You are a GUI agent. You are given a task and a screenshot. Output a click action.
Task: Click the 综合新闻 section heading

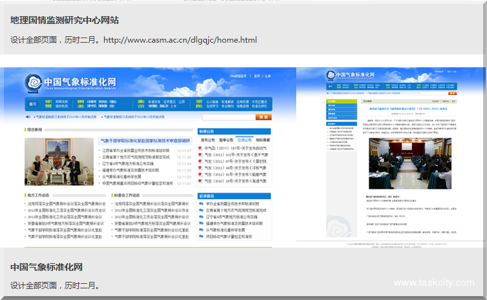(34, 129)
